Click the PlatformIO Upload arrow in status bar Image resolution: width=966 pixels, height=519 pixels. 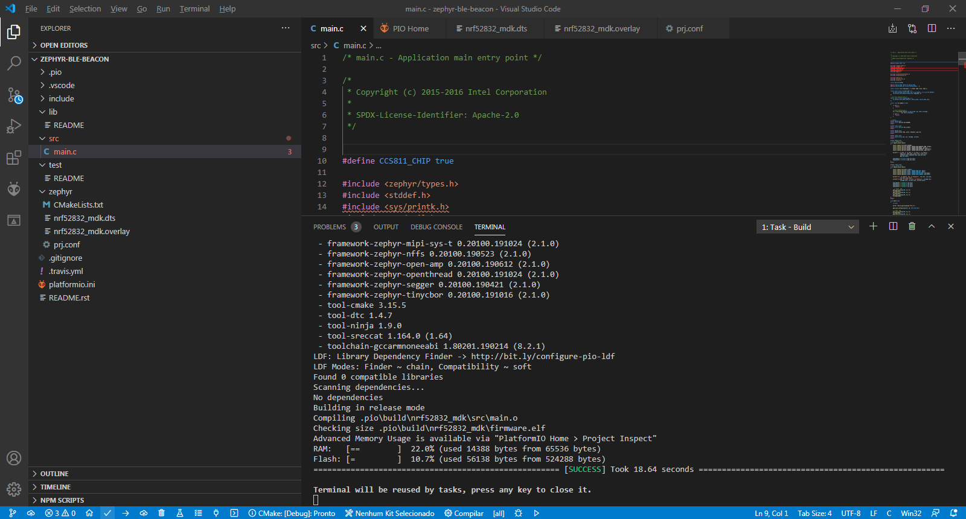coord(126,513)
